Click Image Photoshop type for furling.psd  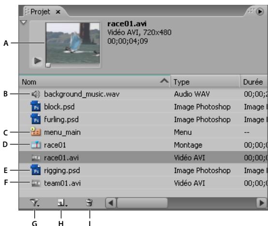coord(202,120)
